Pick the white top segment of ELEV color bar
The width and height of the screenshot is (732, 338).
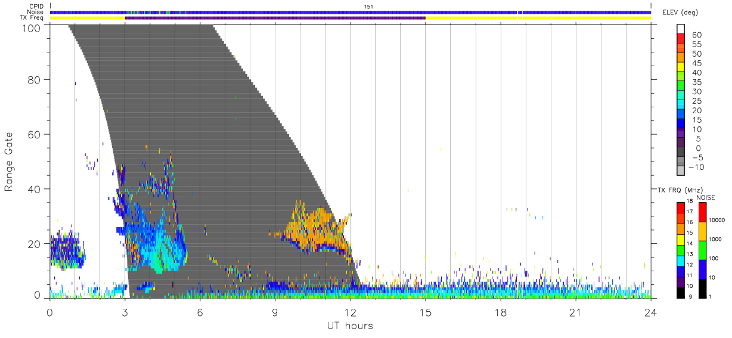(681, 29)
